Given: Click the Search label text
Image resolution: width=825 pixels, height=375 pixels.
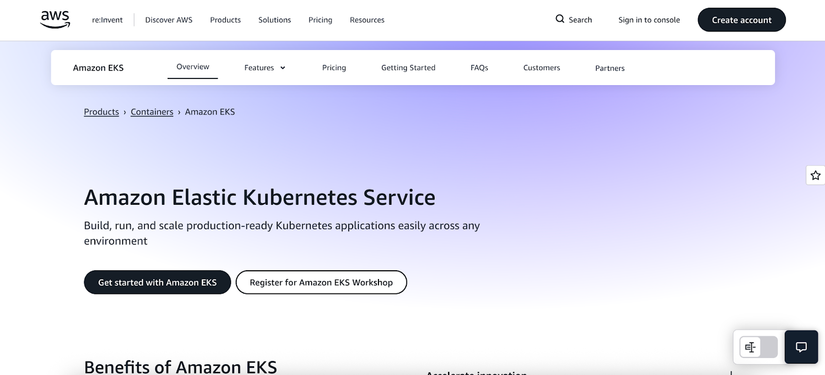Looking at the screenshot, I should (580, 20).
